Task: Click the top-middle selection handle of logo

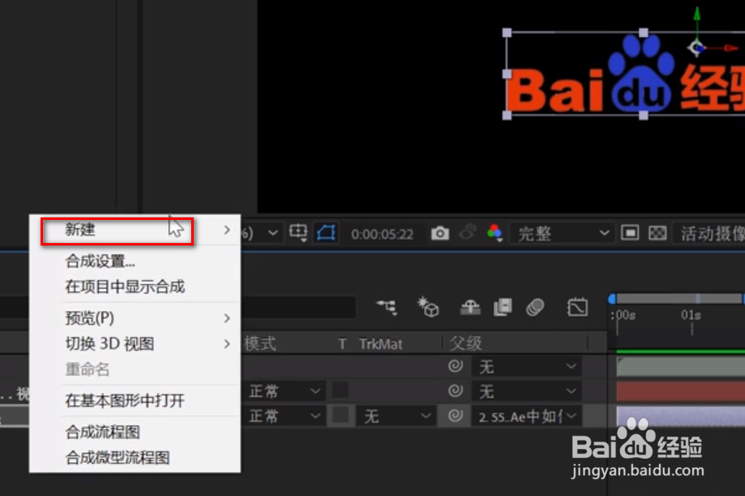Action: click(643, 33)
